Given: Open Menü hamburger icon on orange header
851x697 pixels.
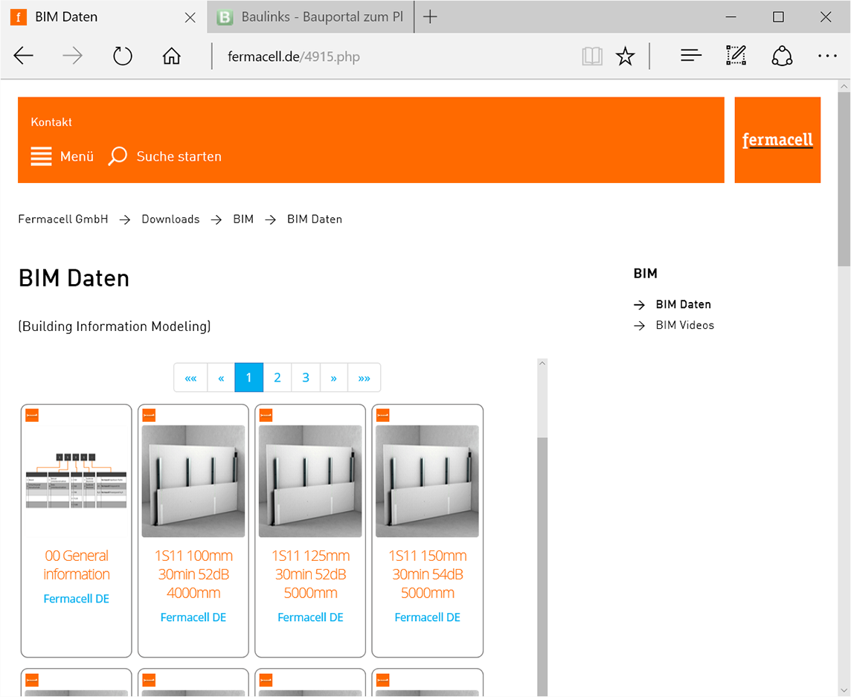Looking at the screenshot, I should 41,156.
